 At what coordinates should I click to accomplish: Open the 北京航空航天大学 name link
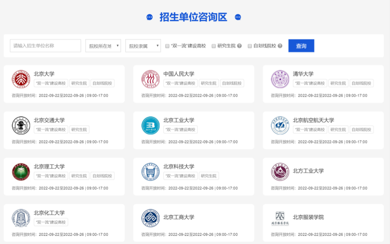(313, 120)
